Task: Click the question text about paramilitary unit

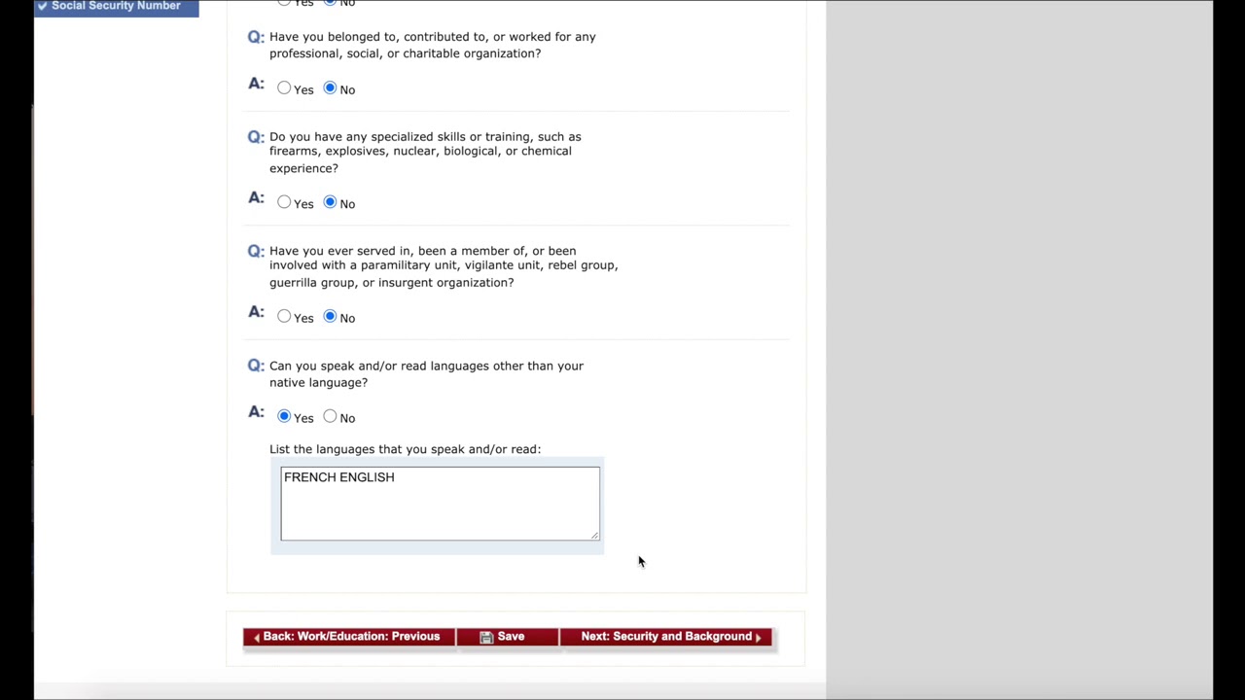Action: coord(444,266)
